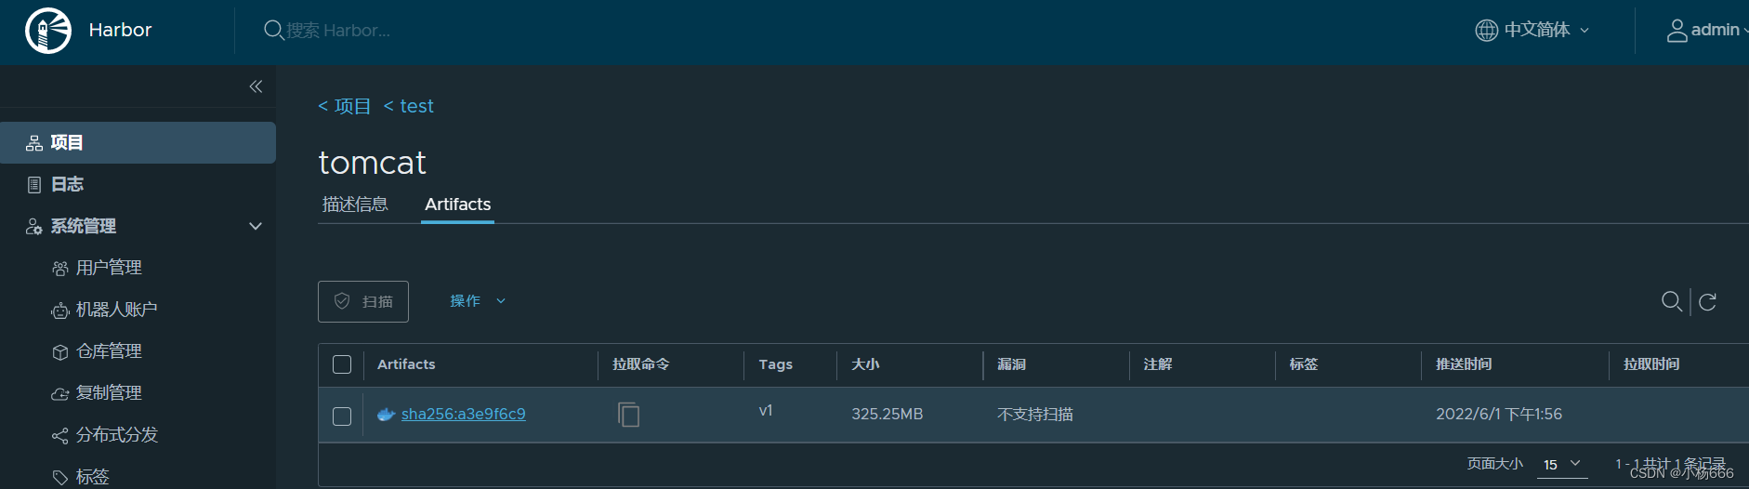The width and height of the screenshot is (1749, 489).
Task: Click the v1 tag cell
Action: coord(766,411)
